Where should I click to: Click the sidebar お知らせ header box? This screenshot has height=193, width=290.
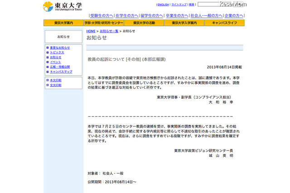63,37
